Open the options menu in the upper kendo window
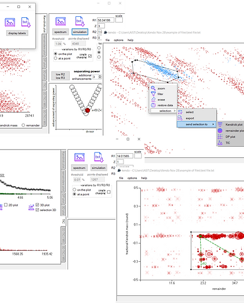 (x=118, y=40)
